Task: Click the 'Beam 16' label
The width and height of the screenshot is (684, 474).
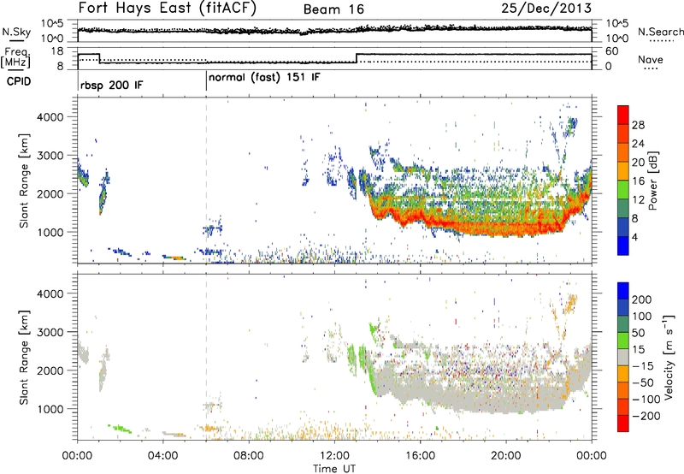Action: [x=333, y=9]
